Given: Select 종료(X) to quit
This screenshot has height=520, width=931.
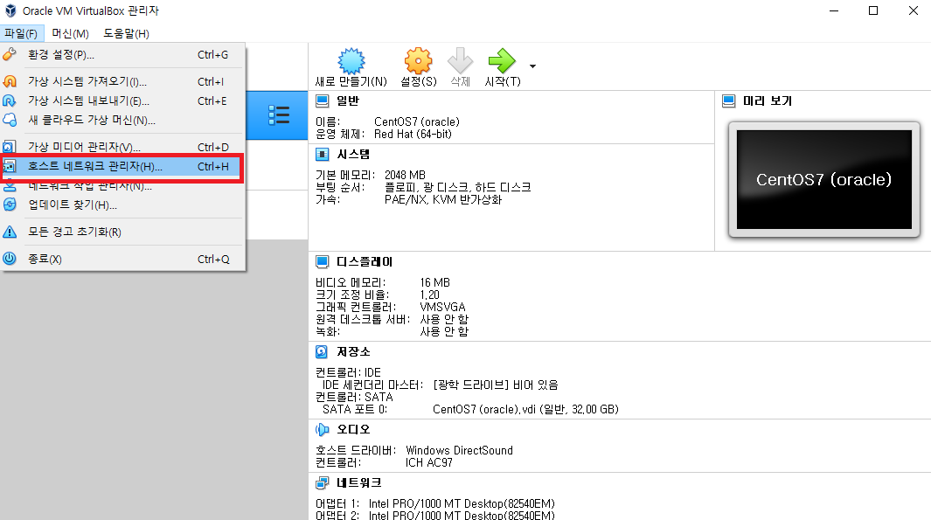Looking at the screenshot, I should [x=123, y=259].
